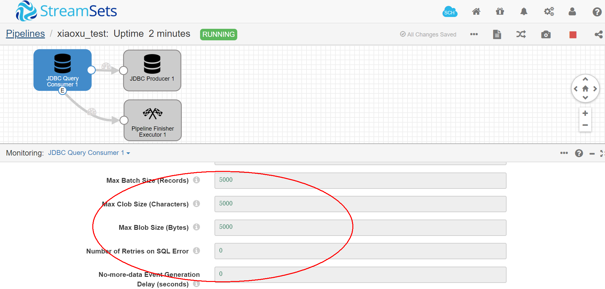Click the auto-arrange shuffle icon
Screen dimensions: 605x289
coord(521,34)
